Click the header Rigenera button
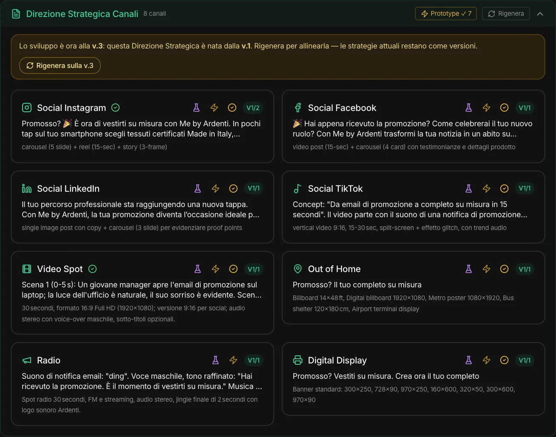Image resolution: width=556 pixels, height=437 pixels. point(506,14)
